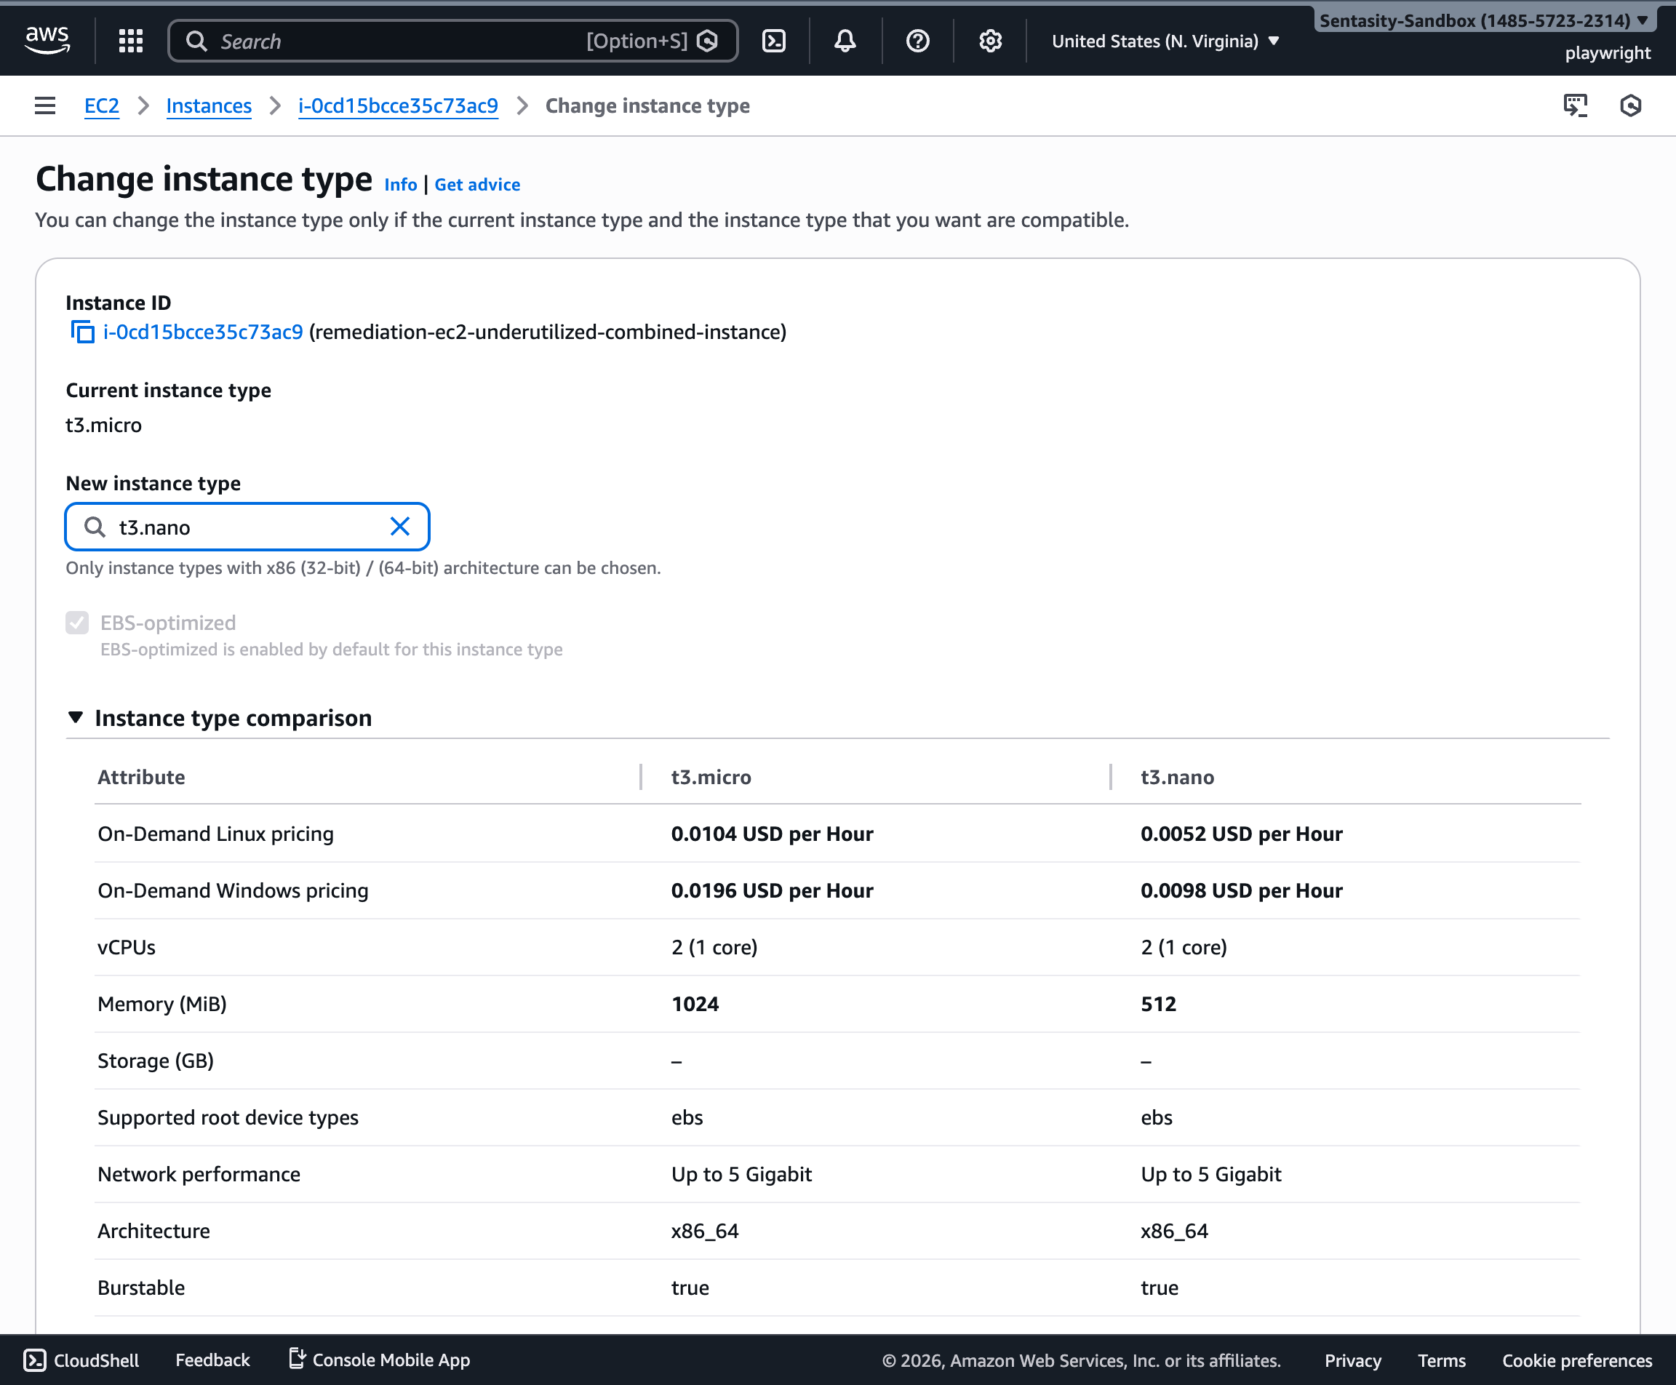
Task: Click the AWS logo to return home
Action: click(x=47, y=39)
